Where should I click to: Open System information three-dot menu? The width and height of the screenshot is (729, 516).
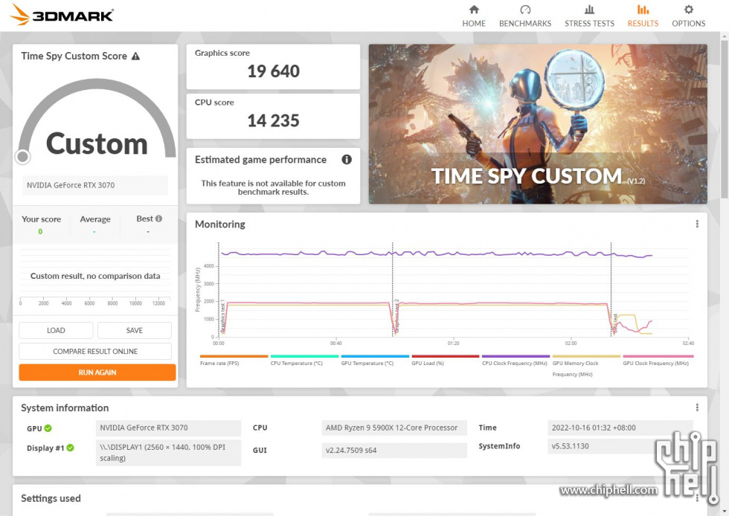point(697,407)
